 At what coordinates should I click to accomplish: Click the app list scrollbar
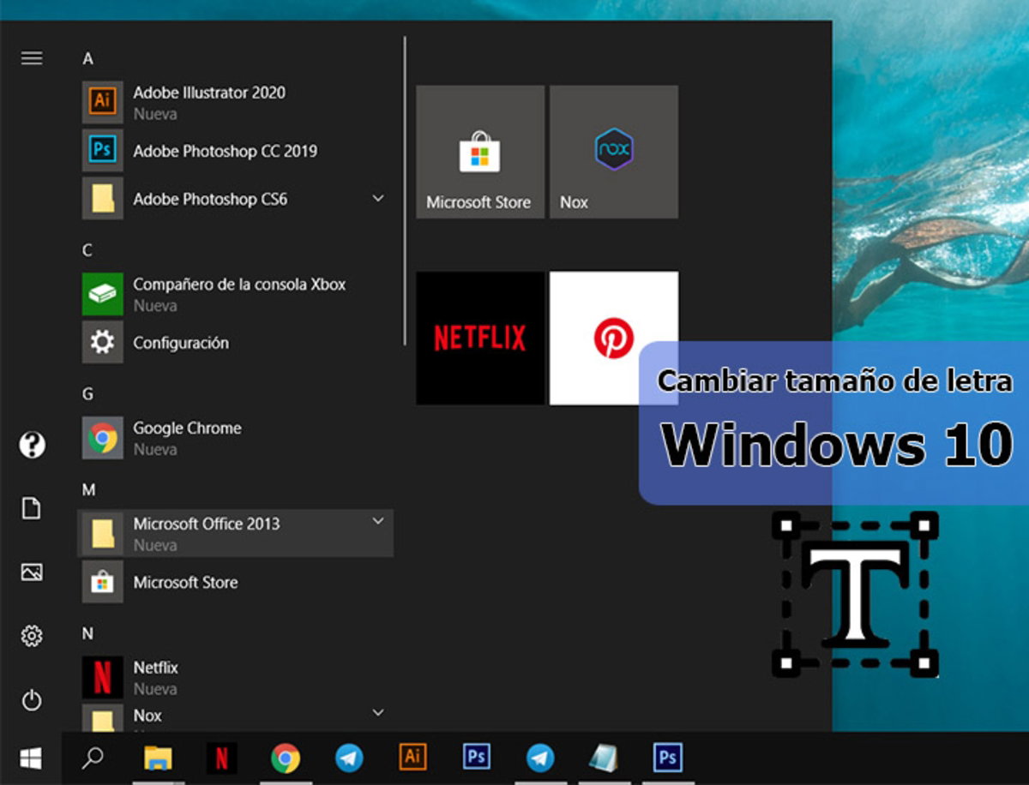(405, 190)
